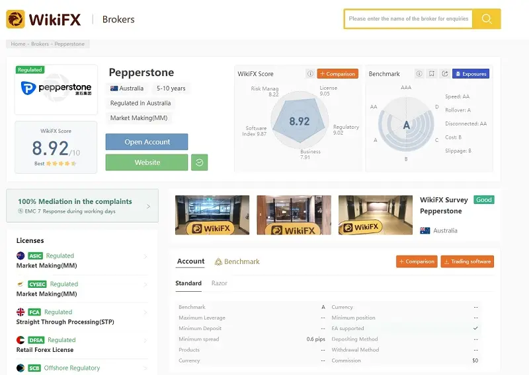Click the yellow search magnifier button
529x375 pixels.
487,19
